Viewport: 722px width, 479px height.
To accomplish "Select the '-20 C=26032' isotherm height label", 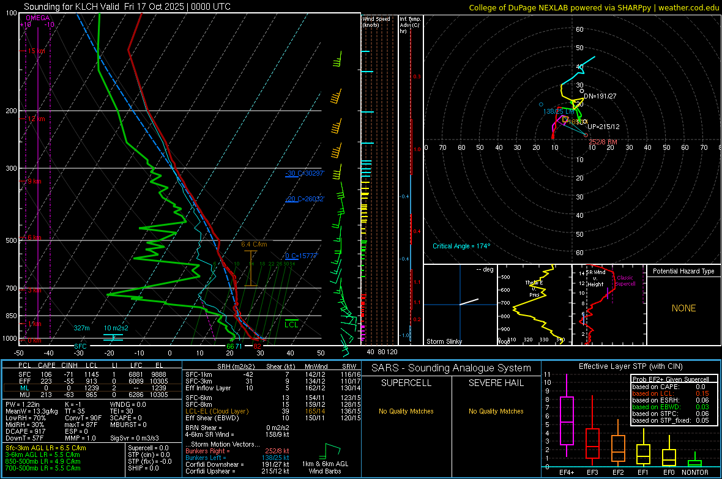I will (x=305, y=199).
